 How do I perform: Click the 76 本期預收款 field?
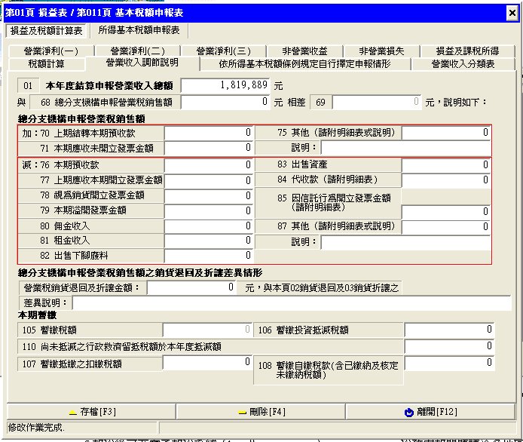(209, 165)
